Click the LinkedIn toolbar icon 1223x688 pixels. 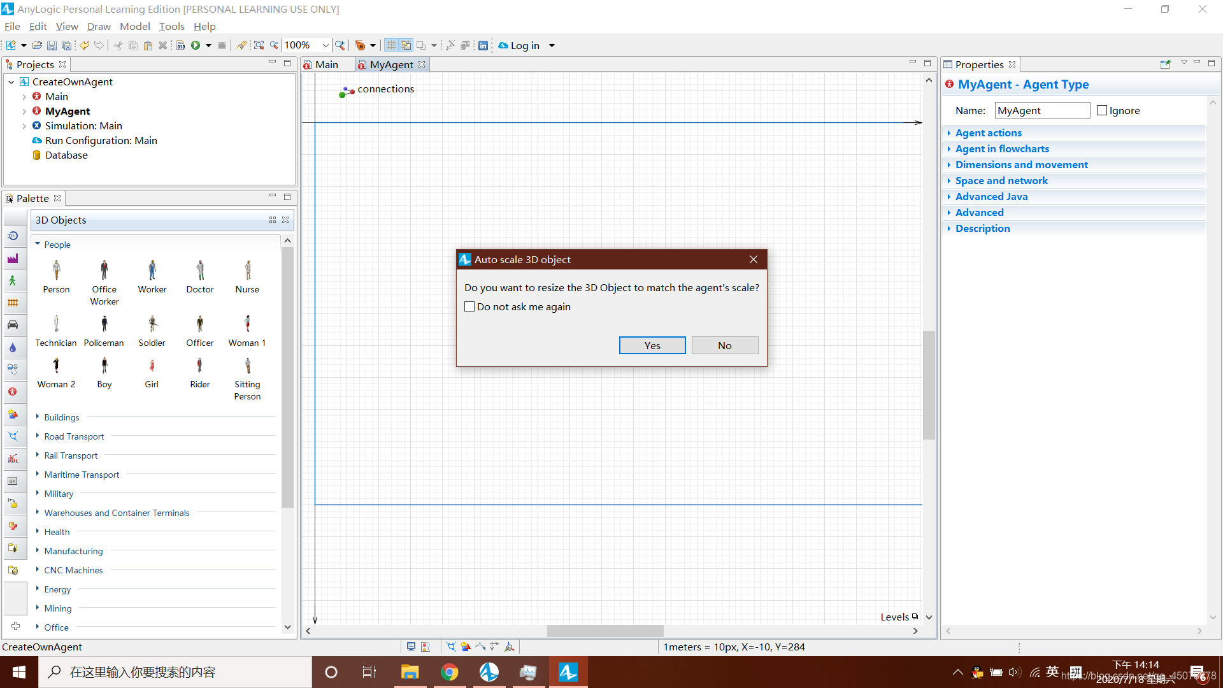483,45
